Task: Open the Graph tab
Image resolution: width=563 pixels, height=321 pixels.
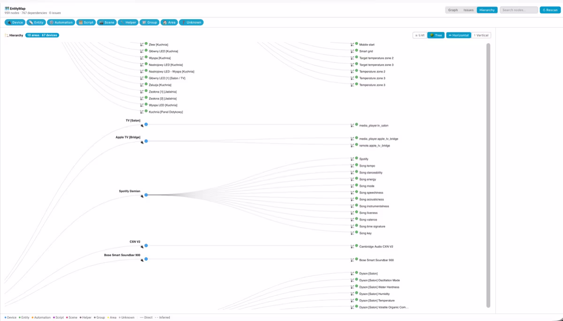Action: (x=453, y=10)
